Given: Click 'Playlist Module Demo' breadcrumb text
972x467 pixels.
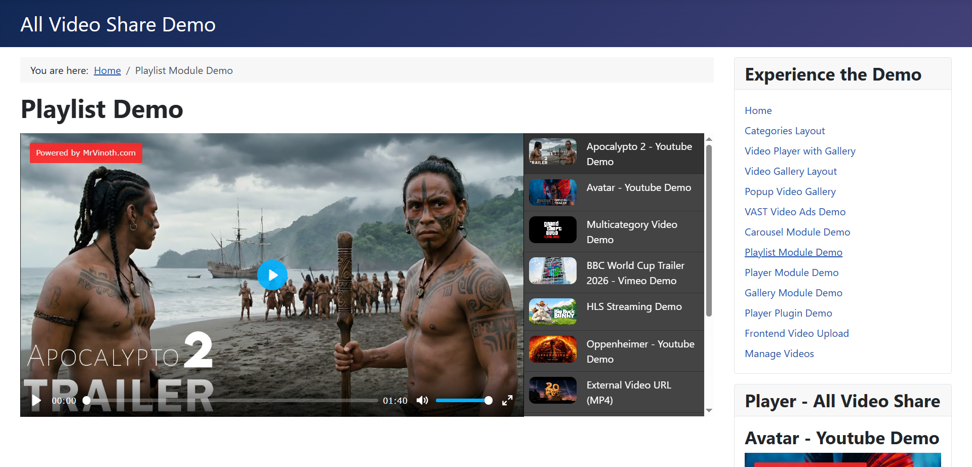Looking at the screenshot, I should pyautogui.click(x=184, y=70).
